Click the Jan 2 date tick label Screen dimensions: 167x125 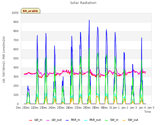click(x=125, y=108)
